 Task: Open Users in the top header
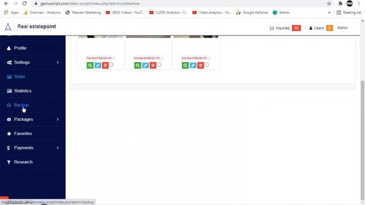click(x=321, y=28)
